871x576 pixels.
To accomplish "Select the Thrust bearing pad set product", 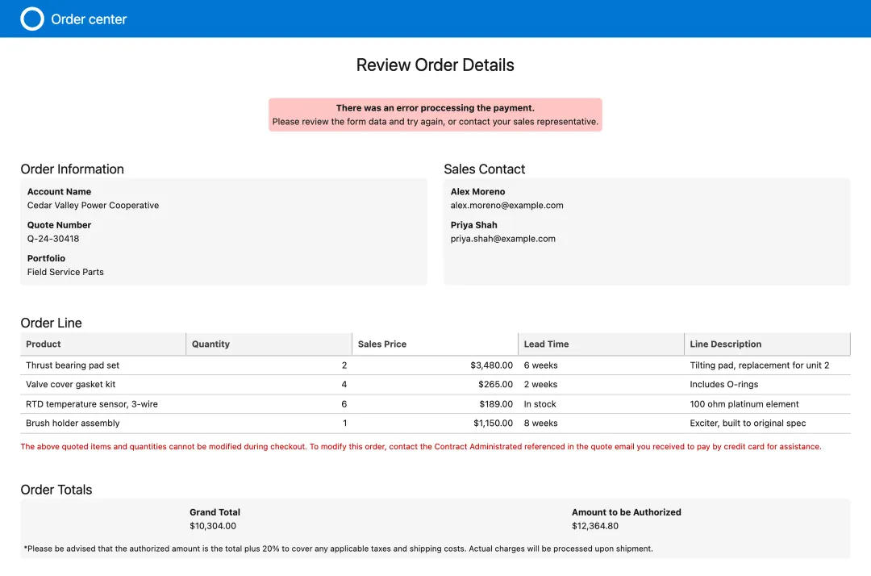I will click(73, 365).
